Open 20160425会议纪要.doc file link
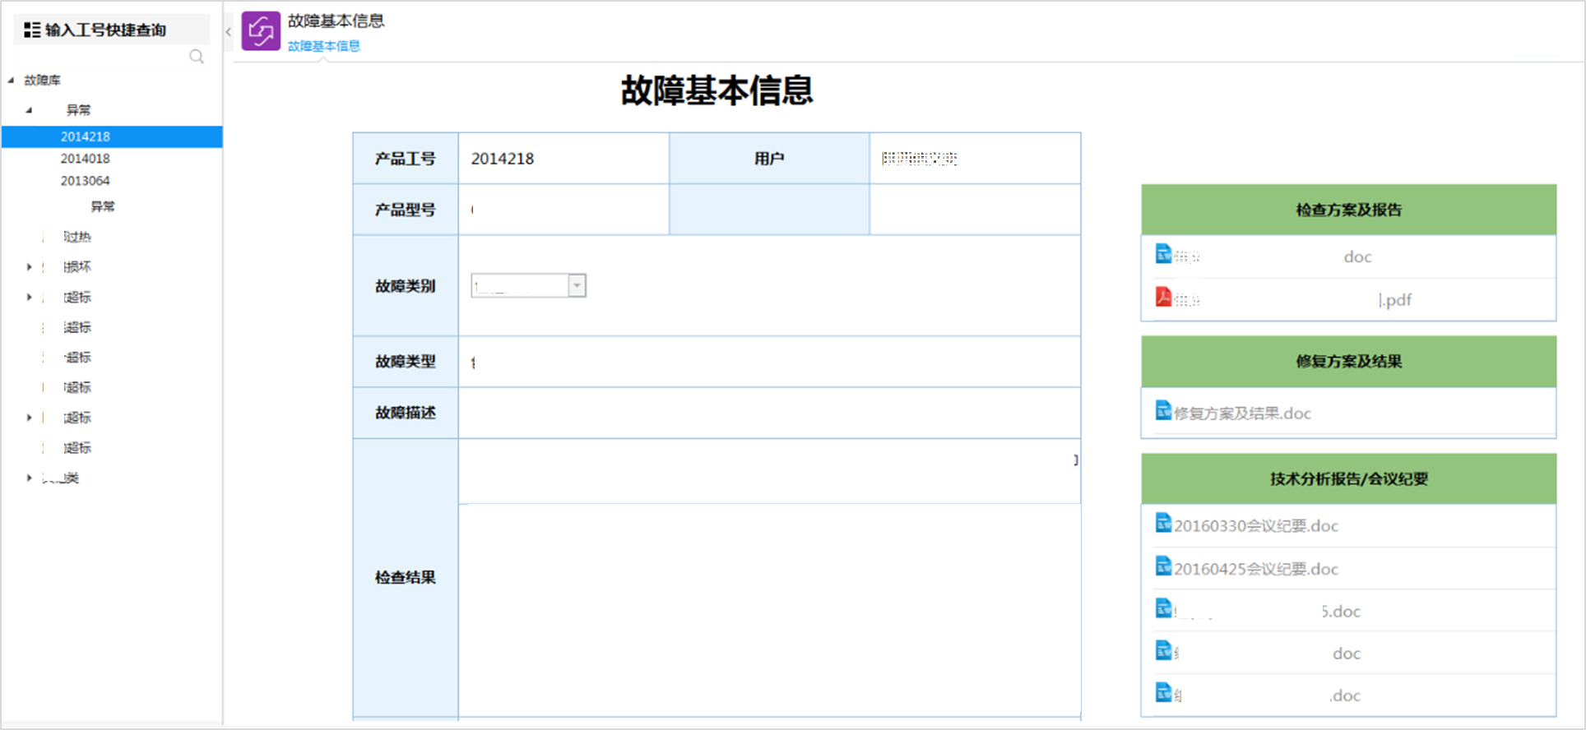Viewport: 1586px width, 730px height. pyautogui.click(x=1255, y=569)
